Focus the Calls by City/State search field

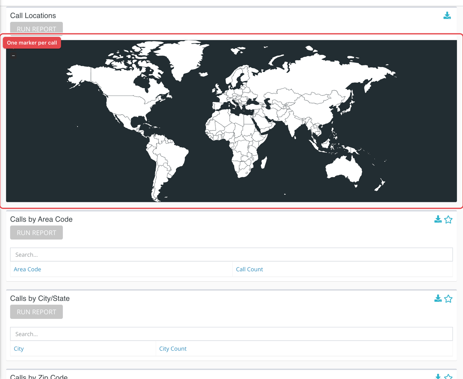tap(232, 334)
